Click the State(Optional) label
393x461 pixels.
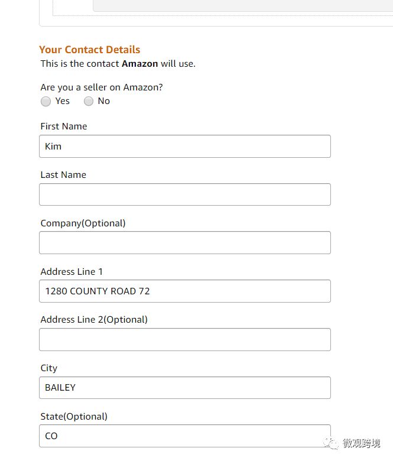(x=74, y=417)
